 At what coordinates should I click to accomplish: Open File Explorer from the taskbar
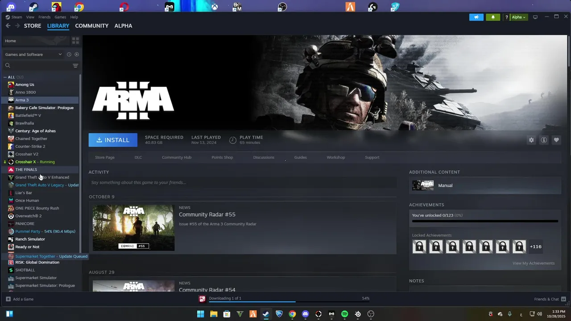214,314
